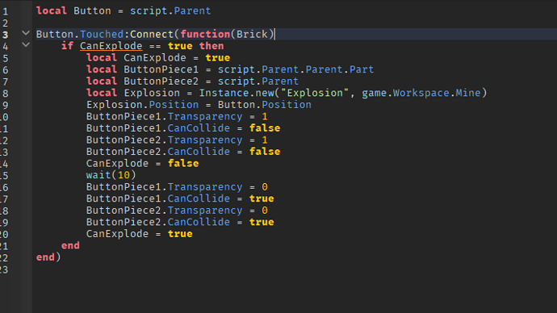The width and height of the screenshot is (557, 313).
Task: Click 'script.Parent.Parent.Part' expression
Action: click(296, 69)
